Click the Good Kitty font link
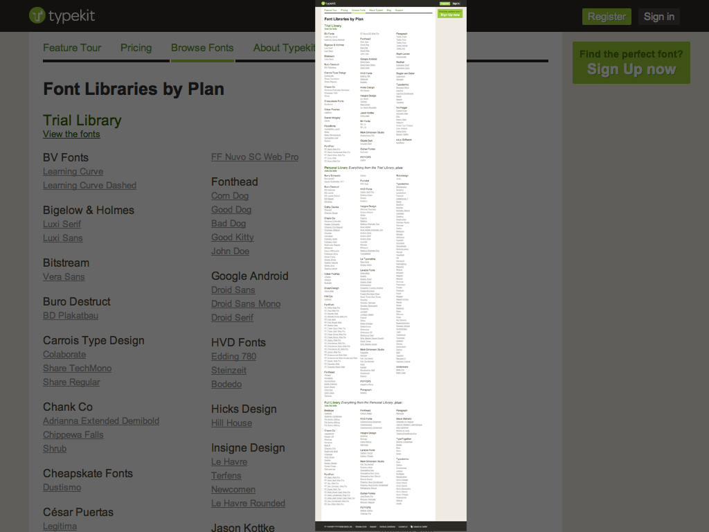Viewport: 709px width, 532px height. (232, 237)
